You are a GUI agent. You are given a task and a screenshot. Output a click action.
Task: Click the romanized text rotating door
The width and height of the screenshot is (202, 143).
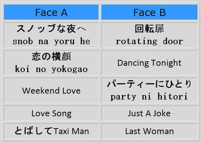click(x=149, y=41)
